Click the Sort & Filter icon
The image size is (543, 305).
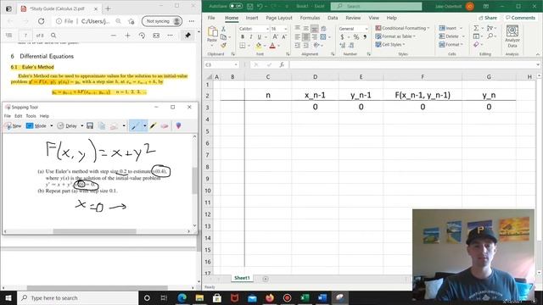coord(490,28)
